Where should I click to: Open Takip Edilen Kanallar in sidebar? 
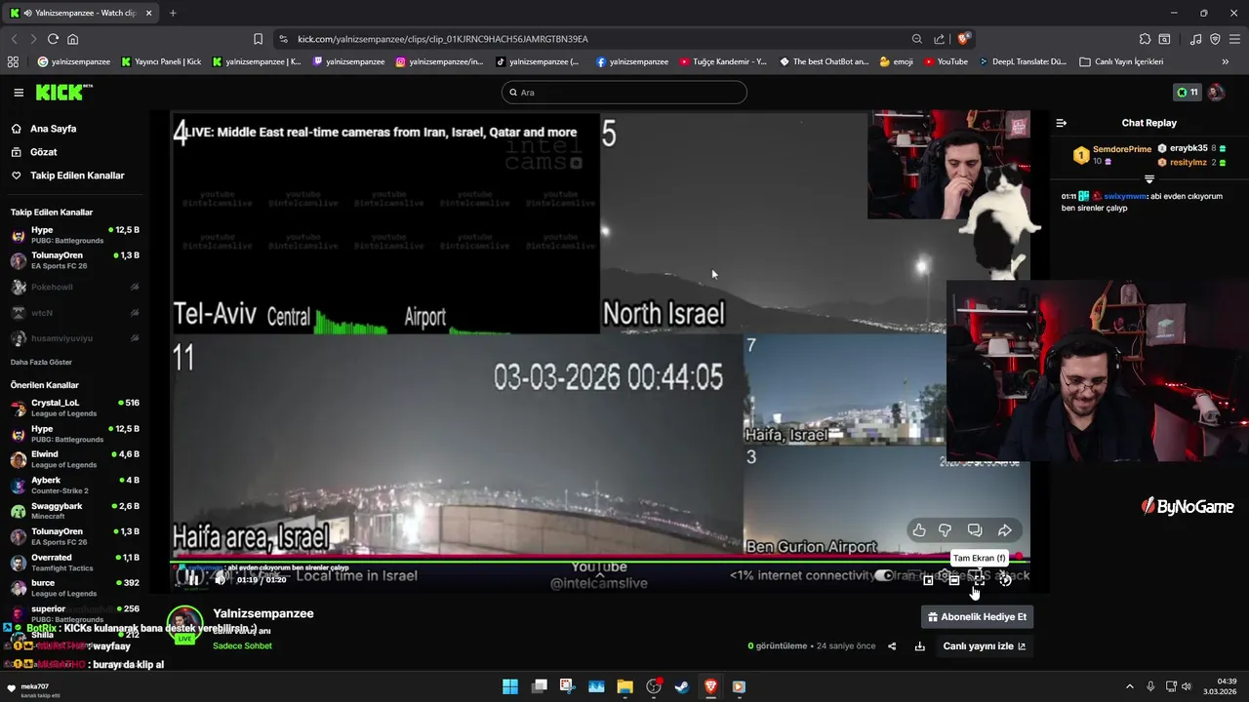75,175
